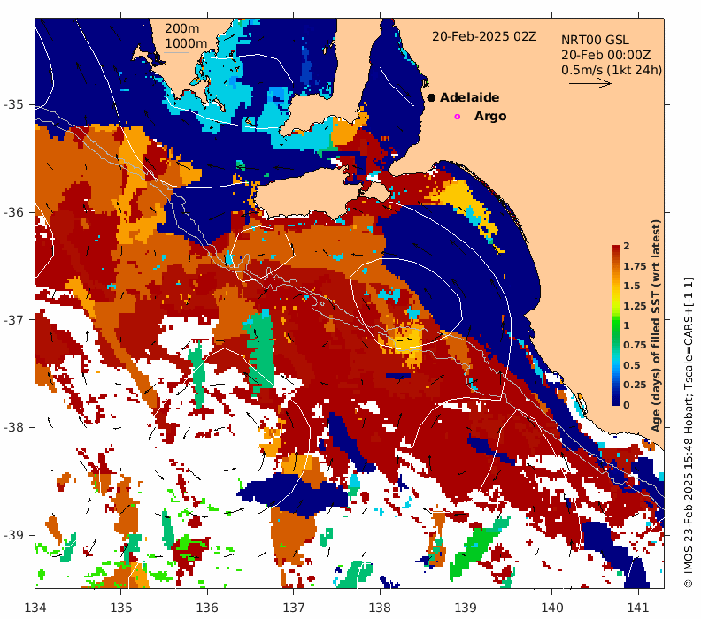
Task: Click the 138 longitude axis label
Action: 380,608
